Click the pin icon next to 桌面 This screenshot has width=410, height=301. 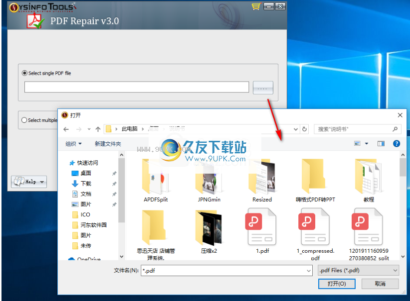[x=114, y=173]
